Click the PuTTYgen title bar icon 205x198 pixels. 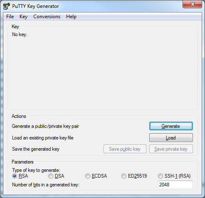[6, 6]
